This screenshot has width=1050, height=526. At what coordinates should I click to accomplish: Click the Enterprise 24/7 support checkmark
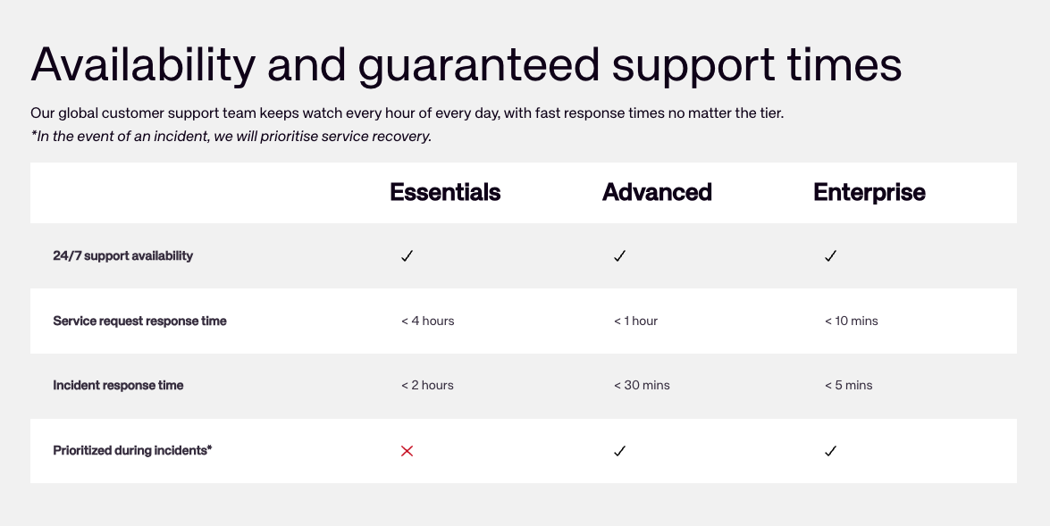click(x=830, y=256)
